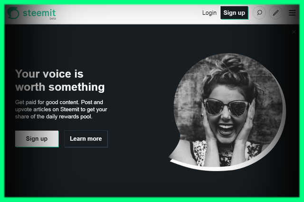The image size is (304, 202).
Task: Open search with the magnifier icon
Action: pos(259,13)
